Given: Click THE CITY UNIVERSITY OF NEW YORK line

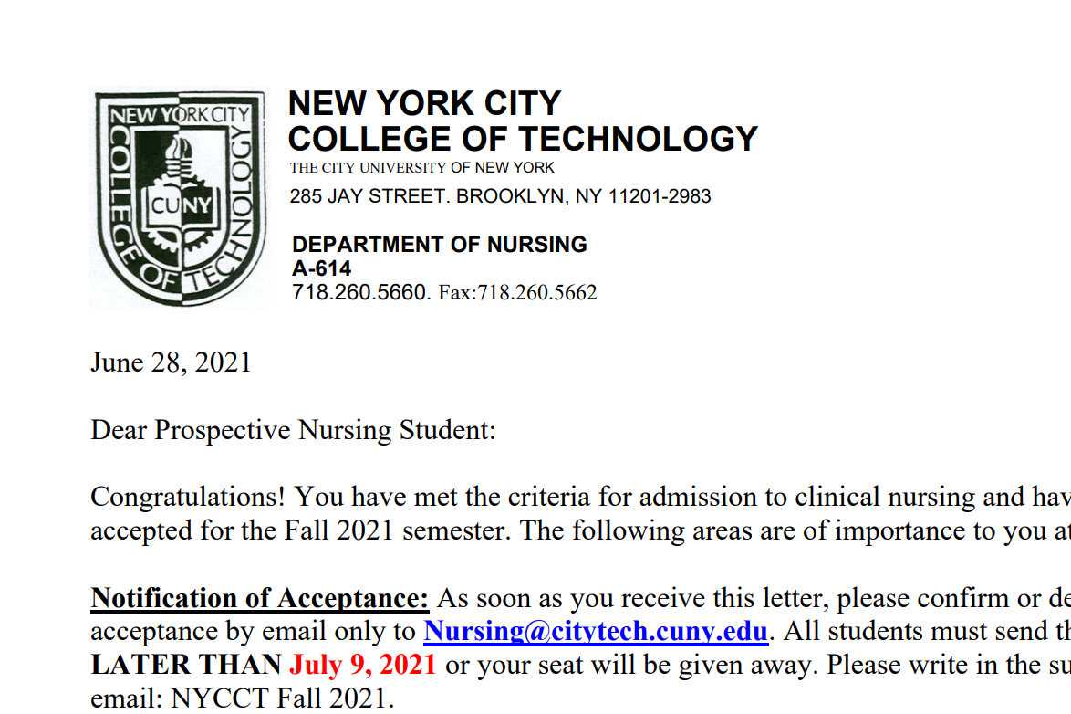Looking at the screenshot, I should click(421, 168).
